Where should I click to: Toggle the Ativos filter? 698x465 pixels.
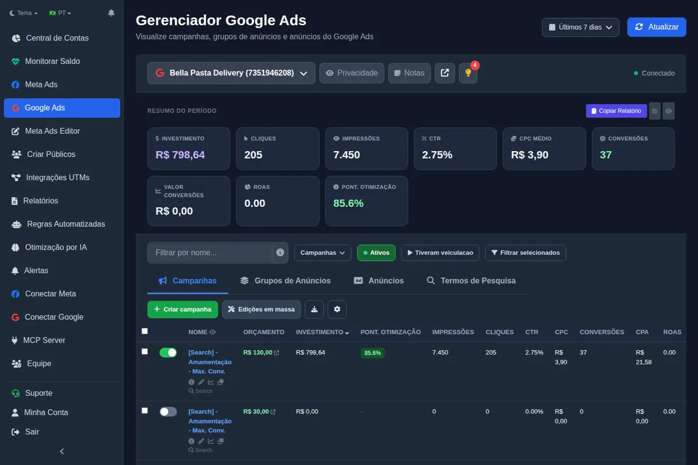point(376,253)
